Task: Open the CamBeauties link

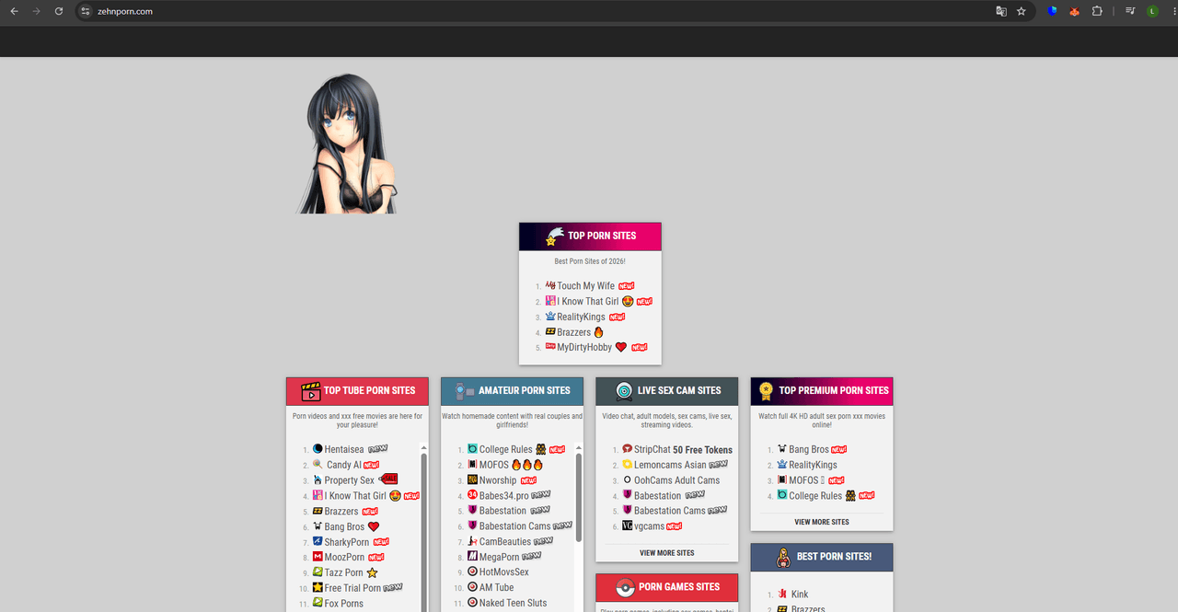Action: (504, 542)
